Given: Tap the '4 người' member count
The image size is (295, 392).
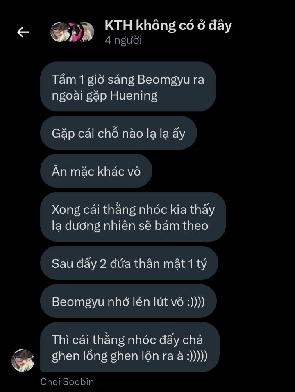Looking at the screenshot, I should [123, 40].
